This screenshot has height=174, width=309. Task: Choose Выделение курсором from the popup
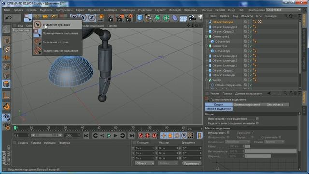click(x=57, y=25)
